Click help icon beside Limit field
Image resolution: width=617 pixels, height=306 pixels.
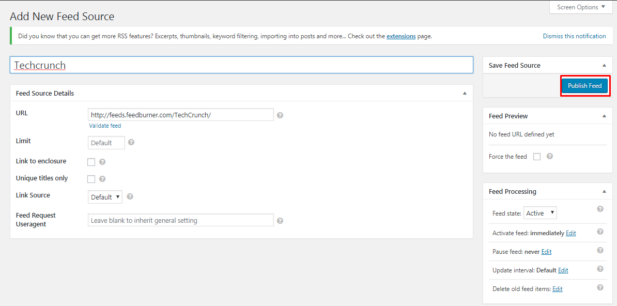pyautogui.click(x=131, y=142)
